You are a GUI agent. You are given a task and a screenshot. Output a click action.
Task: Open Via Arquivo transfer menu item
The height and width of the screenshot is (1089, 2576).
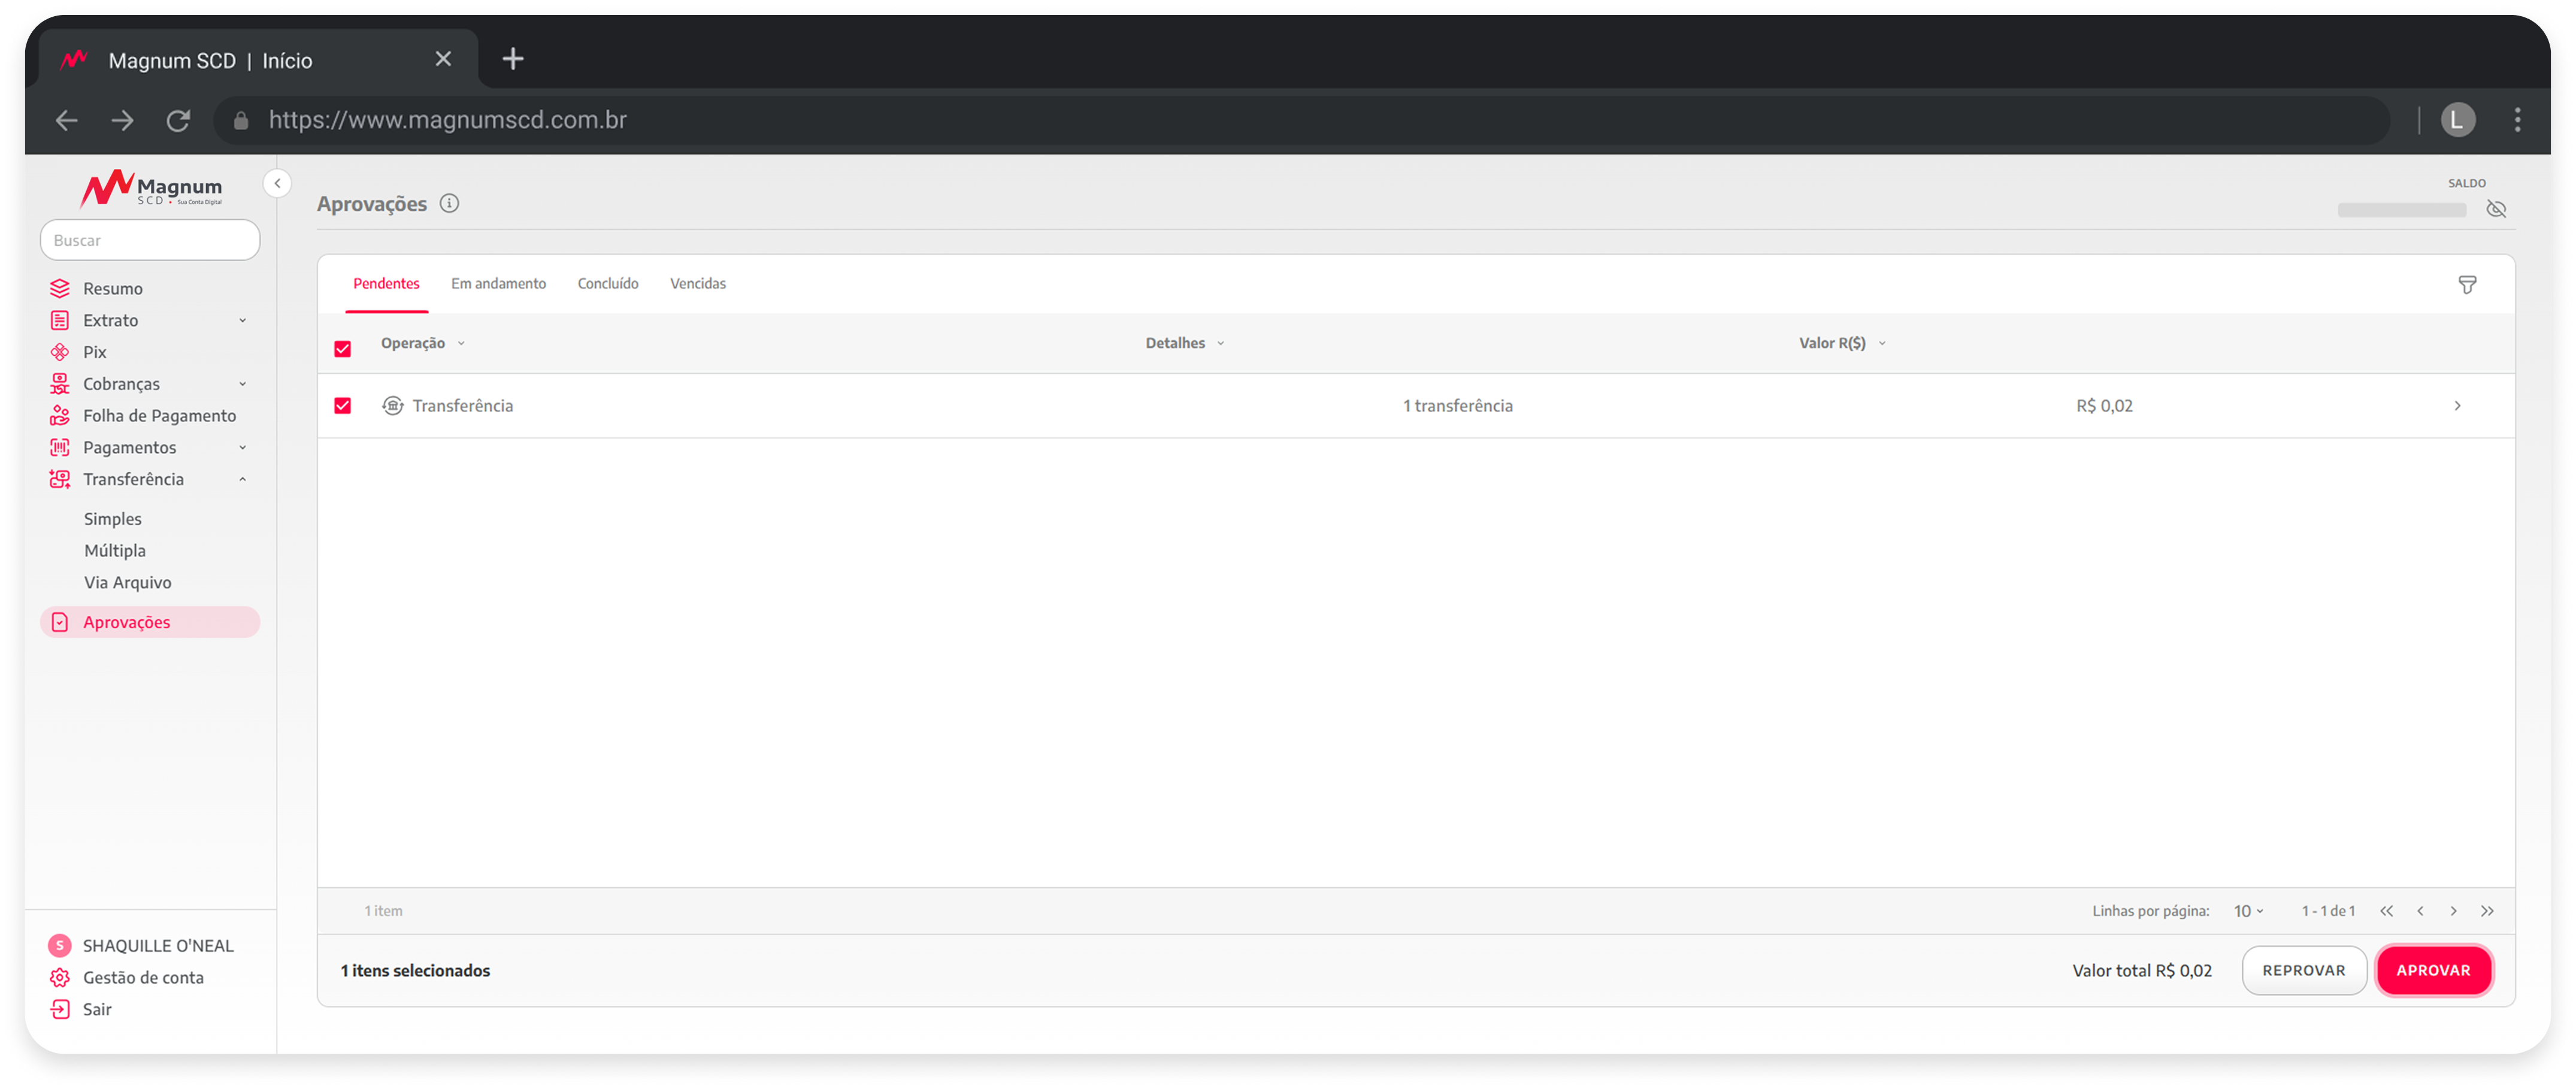pos(128,583)
